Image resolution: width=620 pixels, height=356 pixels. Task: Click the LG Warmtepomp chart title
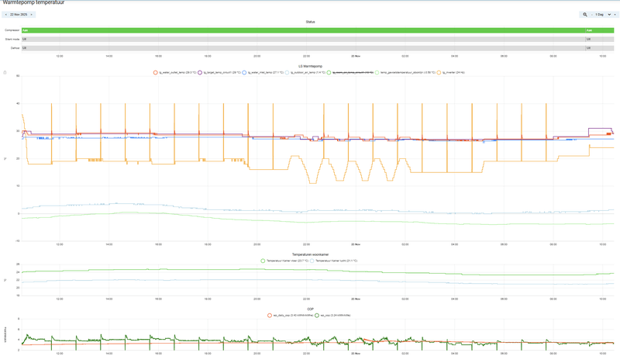point(311,67)
